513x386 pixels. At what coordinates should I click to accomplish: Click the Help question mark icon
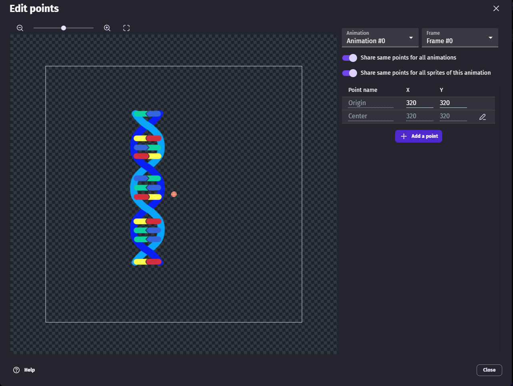point(16,370)
